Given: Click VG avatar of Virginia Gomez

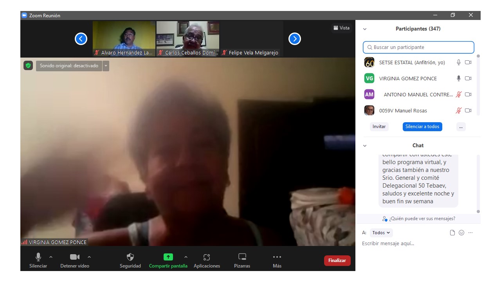Looking at the screenshot, I should 369,78.
